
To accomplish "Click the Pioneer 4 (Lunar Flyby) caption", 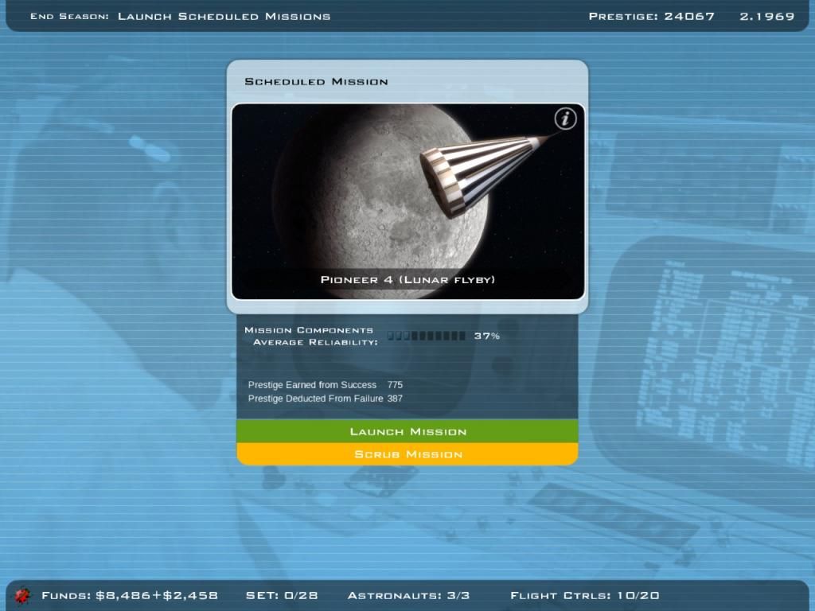I will pos(407,279).
